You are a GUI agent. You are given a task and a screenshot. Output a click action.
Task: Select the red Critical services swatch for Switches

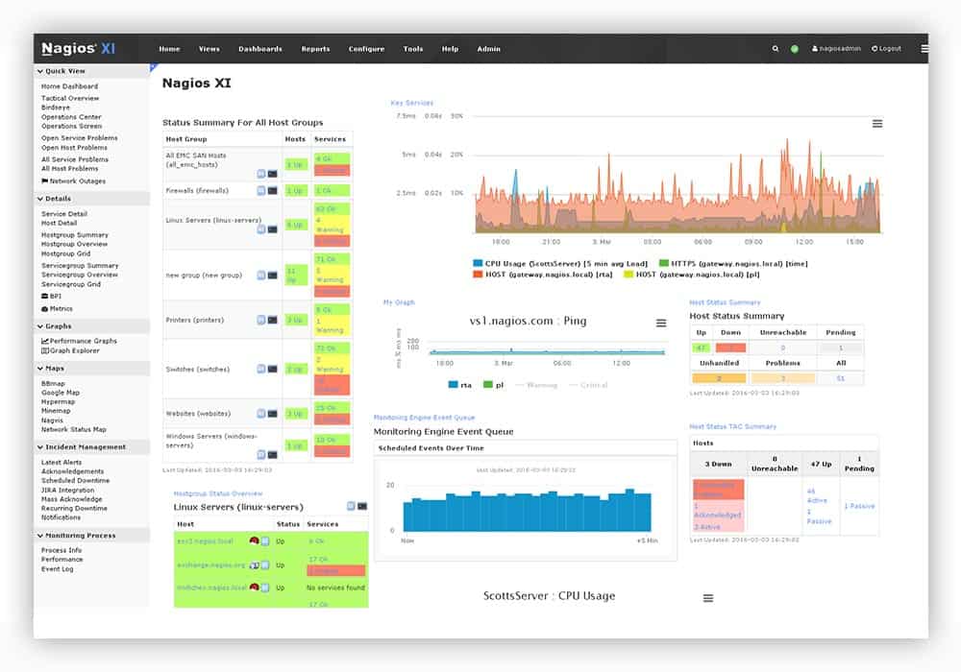[x=333, y=387]
